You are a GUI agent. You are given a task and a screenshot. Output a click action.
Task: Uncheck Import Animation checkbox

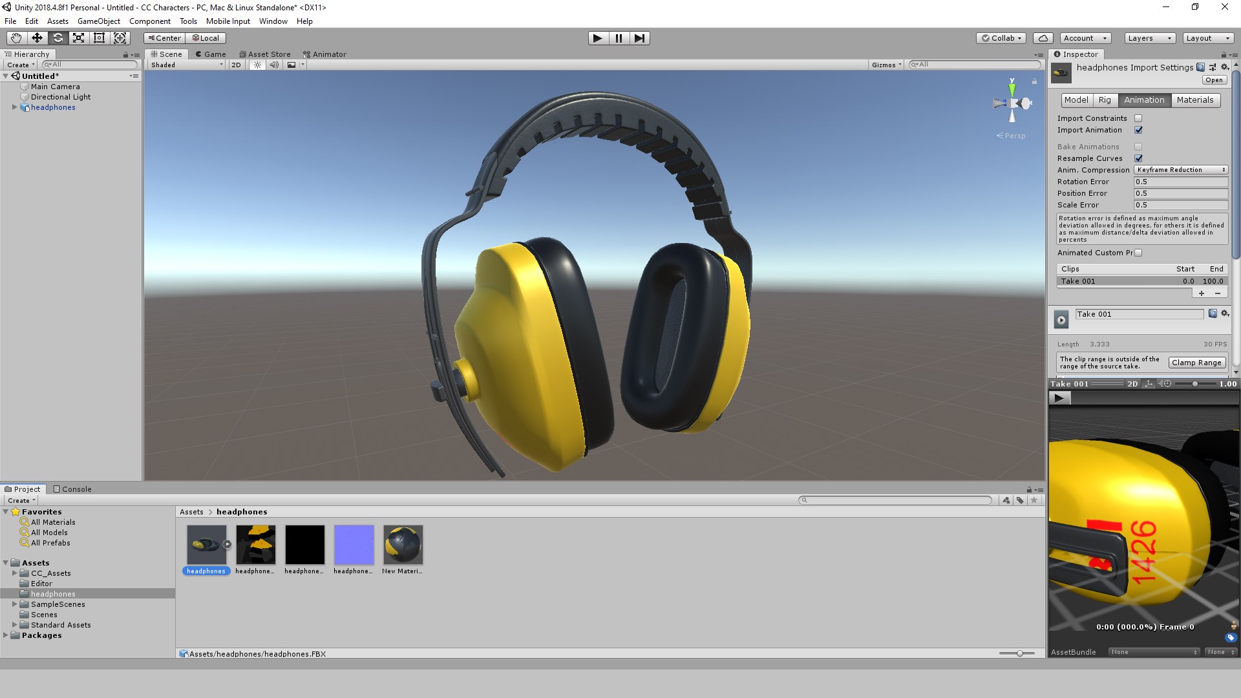[x=1138, y=130]
